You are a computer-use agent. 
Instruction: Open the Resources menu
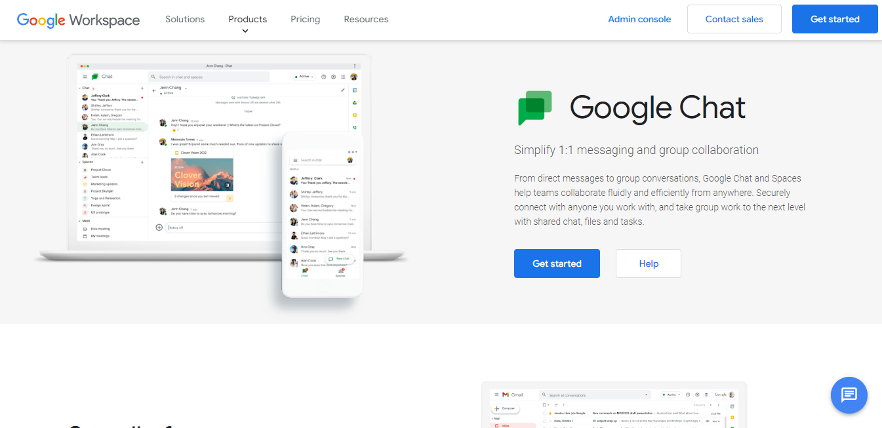pos(366,19)
